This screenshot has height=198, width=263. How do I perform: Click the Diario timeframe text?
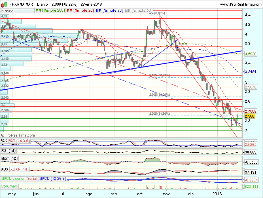(x=42, y=4)
